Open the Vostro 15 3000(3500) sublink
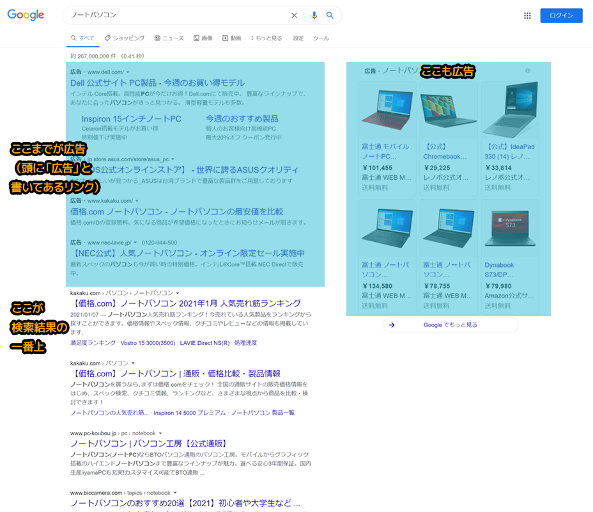This screenshot has height=512, width=593. (148, 343)
